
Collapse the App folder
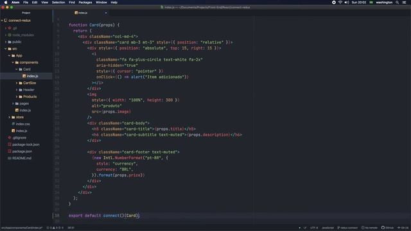[10, 56]
